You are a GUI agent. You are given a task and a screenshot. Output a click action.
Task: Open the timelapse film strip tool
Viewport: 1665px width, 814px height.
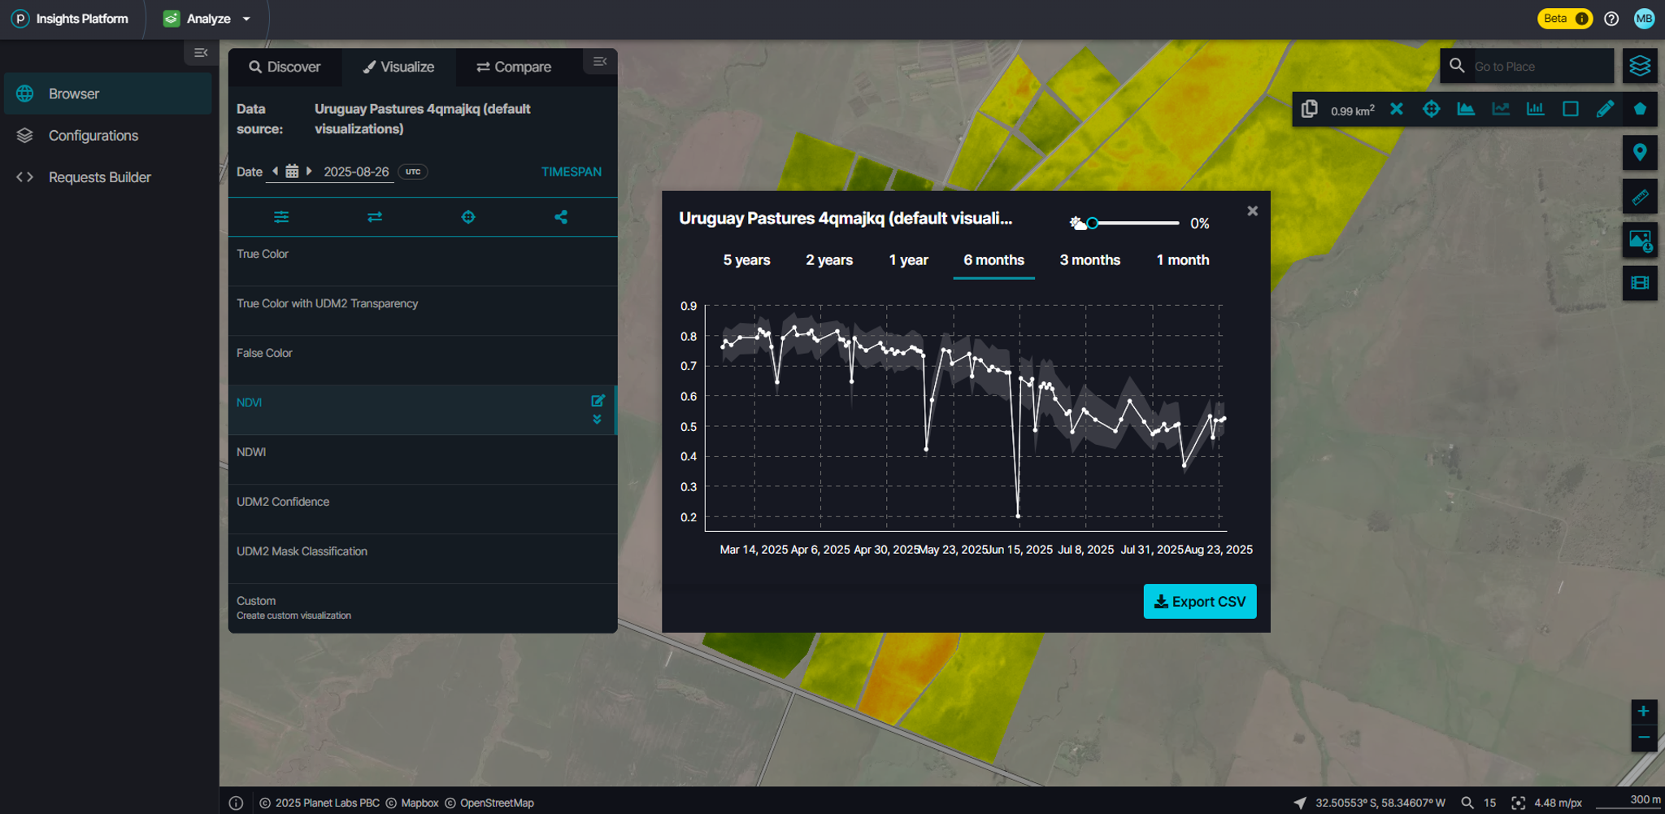1640,283
